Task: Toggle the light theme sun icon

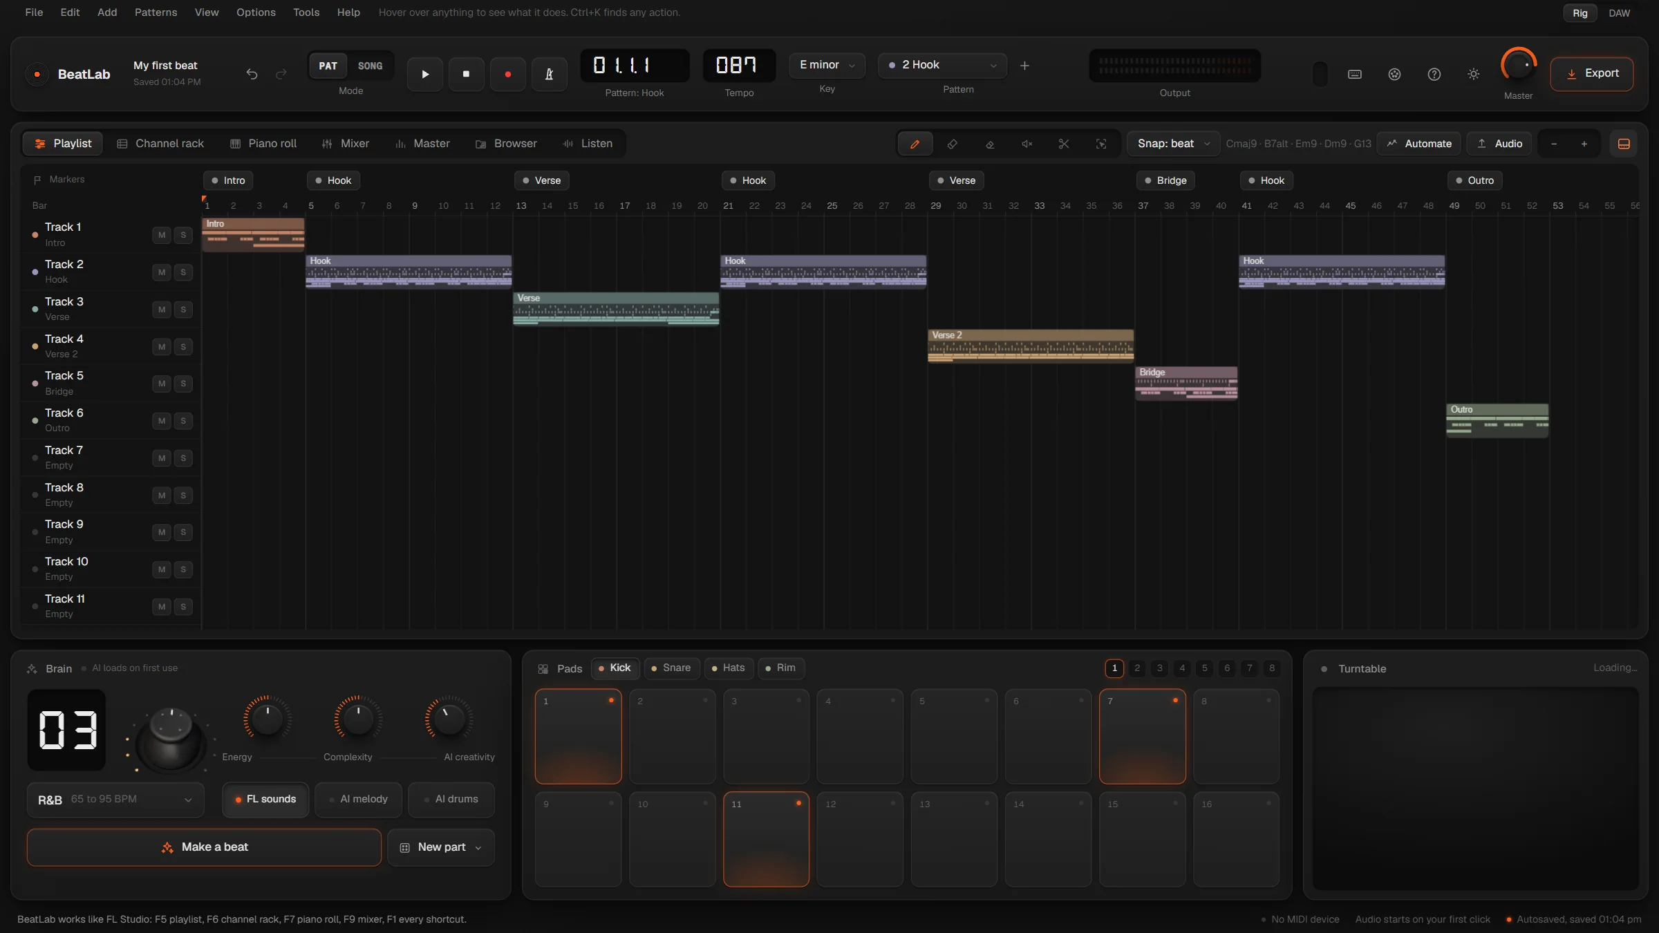Action: (x=1474, y=74)
